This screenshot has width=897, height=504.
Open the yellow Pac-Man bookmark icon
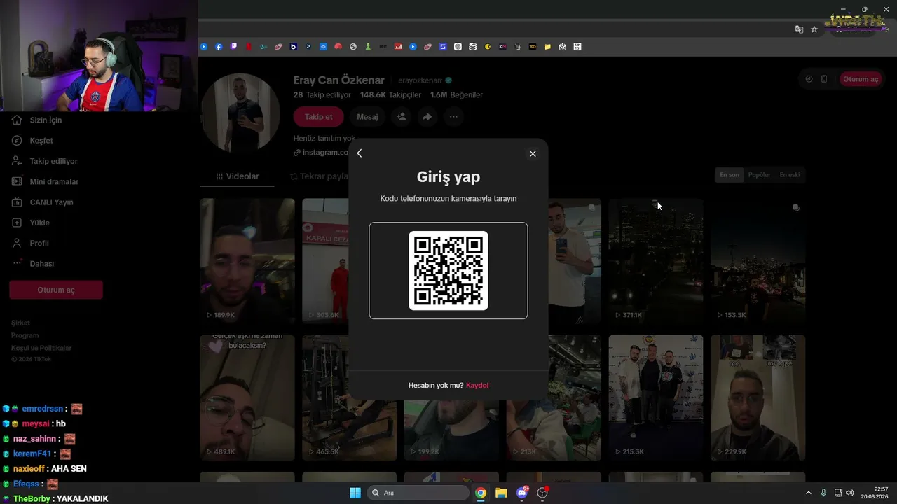click(x=488, y=47)
